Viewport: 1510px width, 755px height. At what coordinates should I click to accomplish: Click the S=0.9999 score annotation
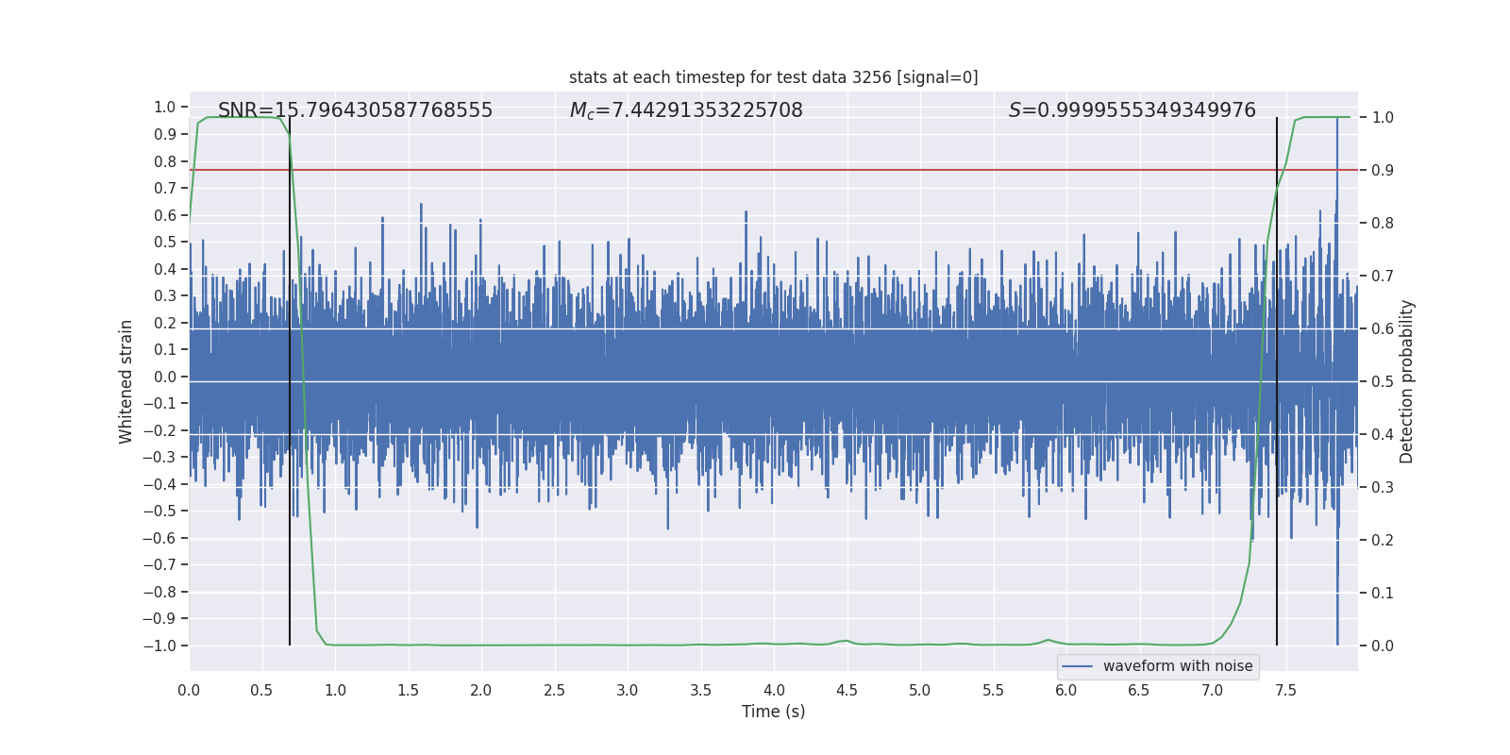[x=1132, y=110]
